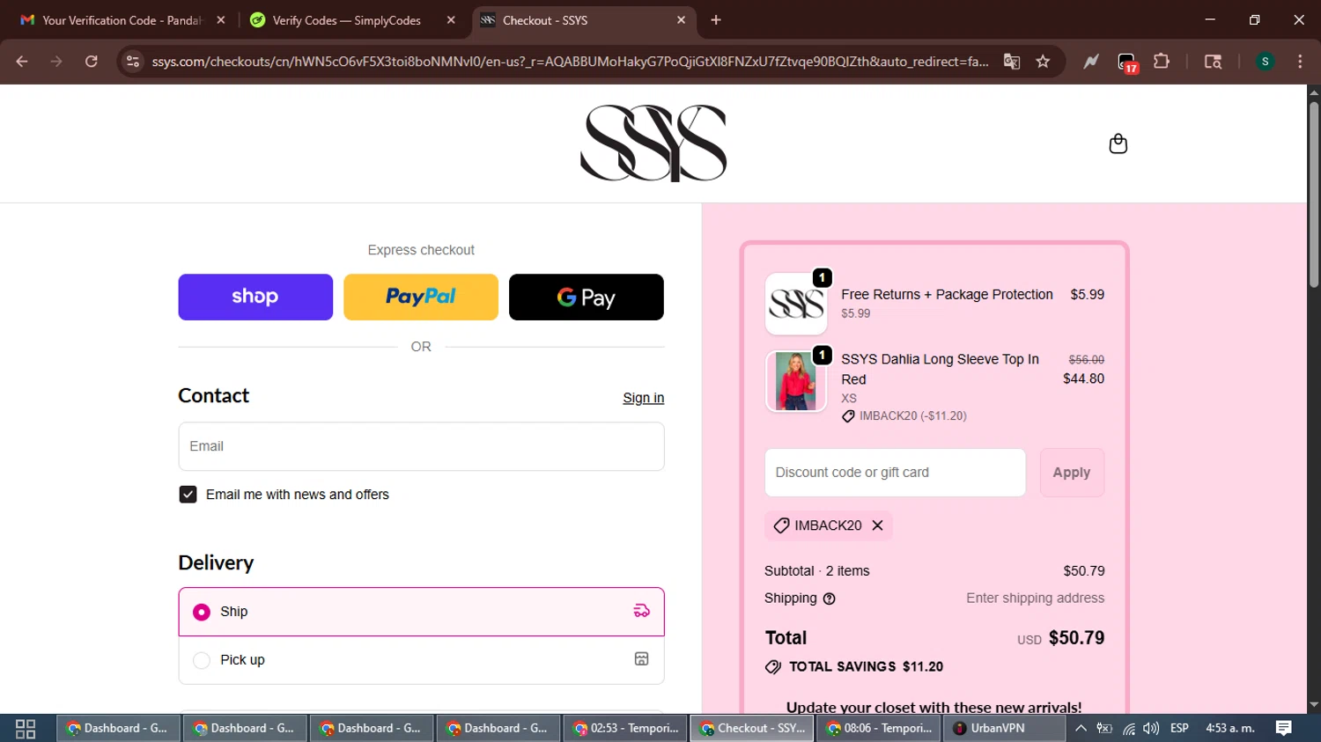Pay with Google Pay button
The image size is (1321, 742).
point(587,297)
